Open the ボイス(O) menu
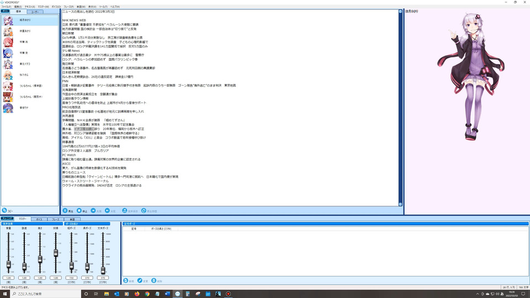Image resolution: width=530 pixels, height=298 pixels. pyautogui.click(x=56, y=7)
